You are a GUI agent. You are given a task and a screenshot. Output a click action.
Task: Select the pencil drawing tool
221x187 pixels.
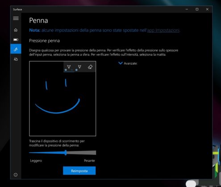(79, 67)
